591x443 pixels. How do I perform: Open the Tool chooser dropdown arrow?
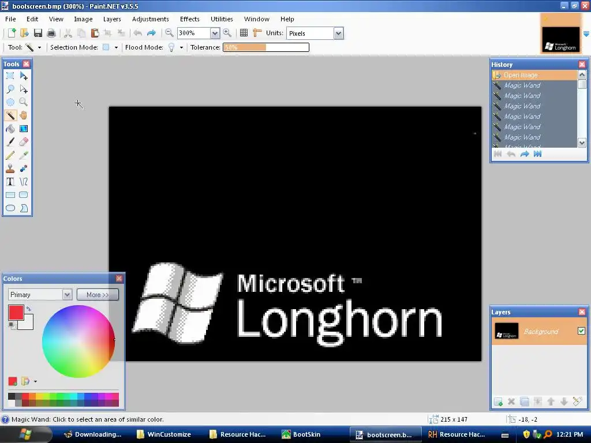tap(39, 47)
